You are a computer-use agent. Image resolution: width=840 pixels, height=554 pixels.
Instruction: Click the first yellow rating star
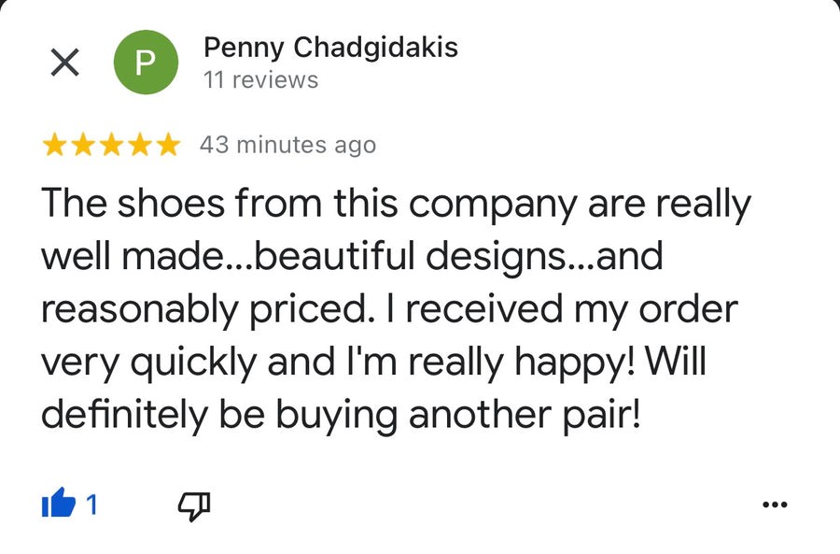55,145
